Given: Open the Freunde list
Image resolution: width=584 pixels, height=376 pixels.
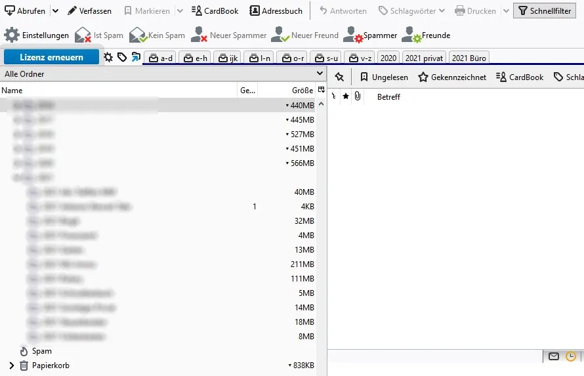Looking at the screenshot, I should 426,35.
